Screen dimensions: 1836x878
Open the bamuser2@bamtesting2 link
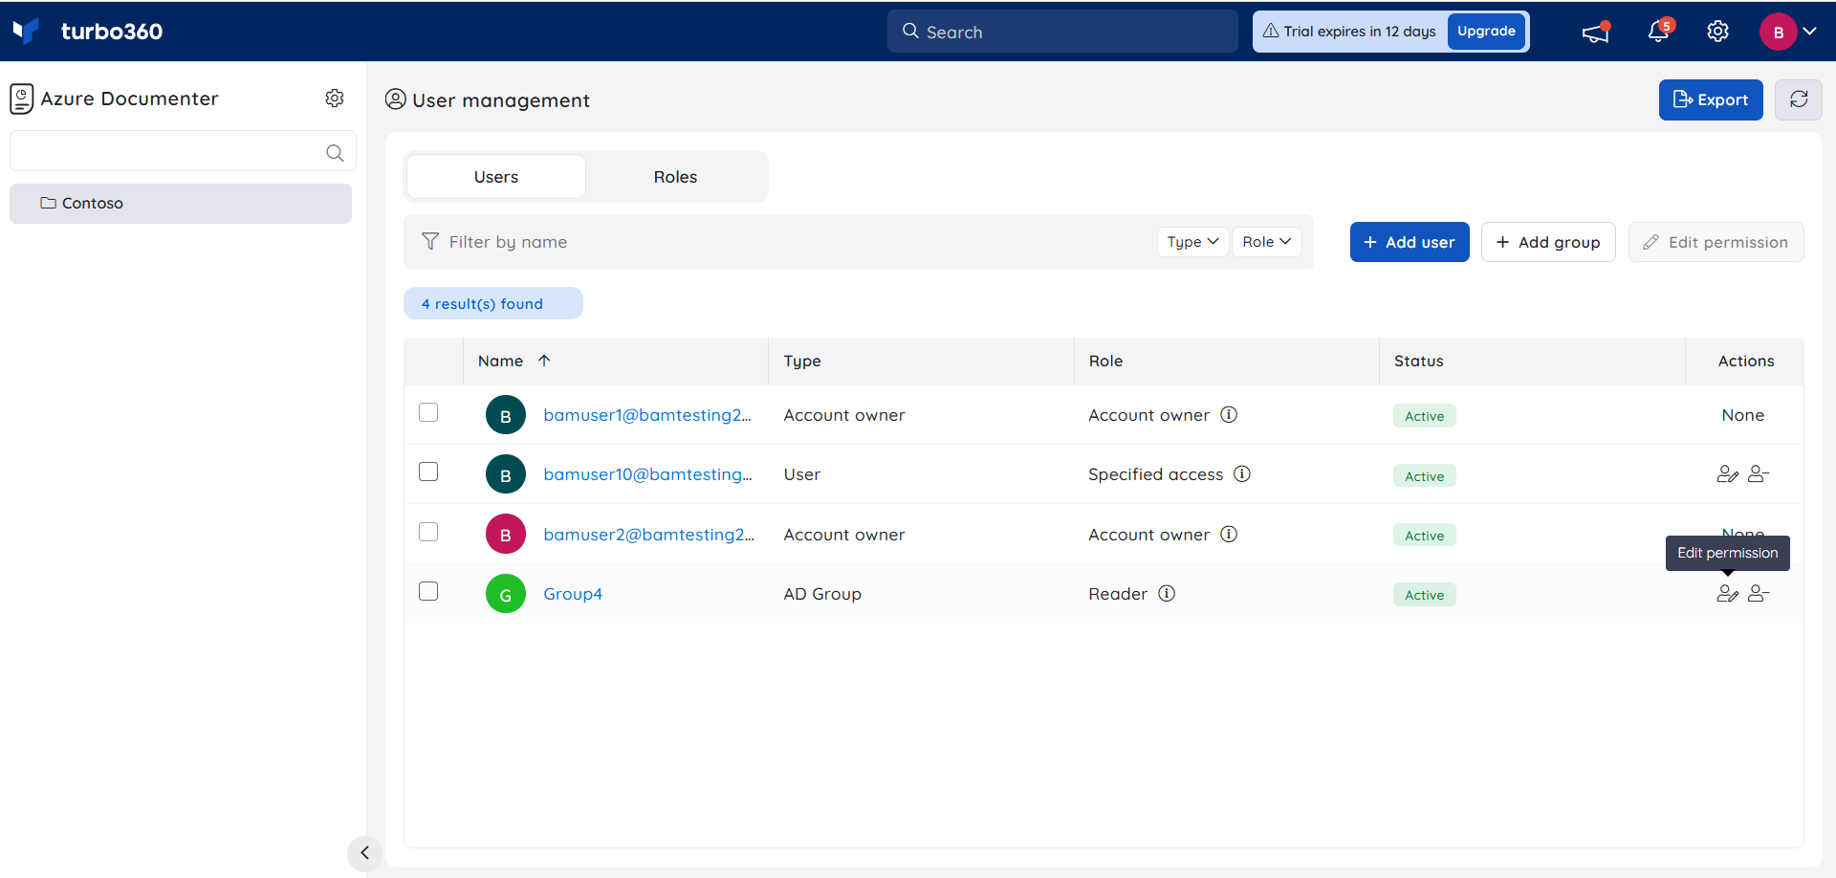coord(648,535)
